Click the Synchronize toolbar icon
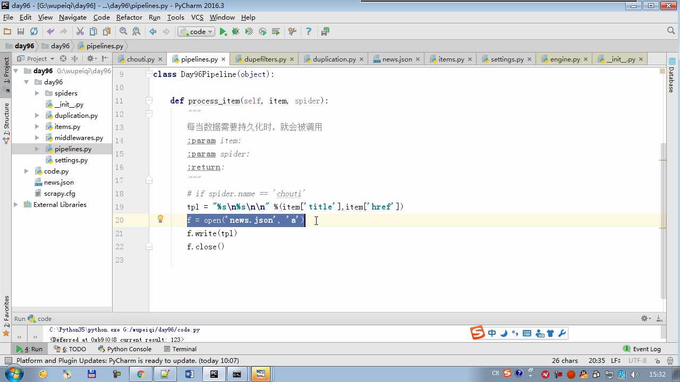 pyautogui.click(x=34, y=32)
